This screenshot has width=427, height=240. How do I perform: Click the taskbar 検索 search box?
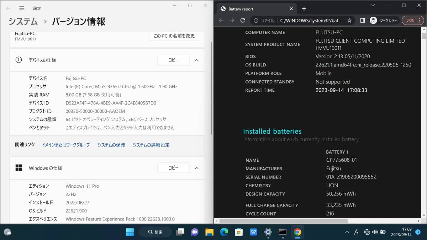155,232
